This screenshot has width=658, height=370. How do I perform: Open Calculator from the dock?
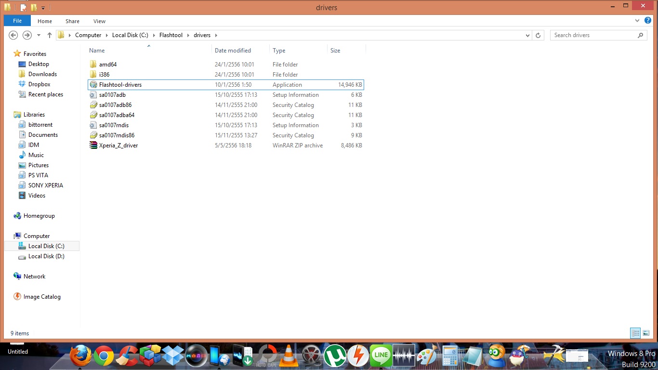450,357
